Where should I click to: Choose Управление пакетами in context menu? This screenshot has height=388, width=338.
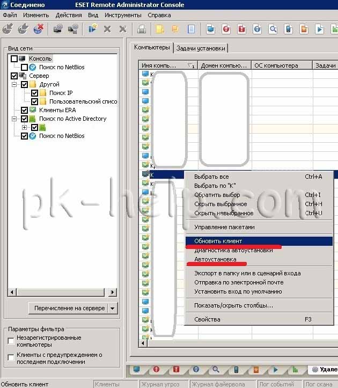click(259, 227)
